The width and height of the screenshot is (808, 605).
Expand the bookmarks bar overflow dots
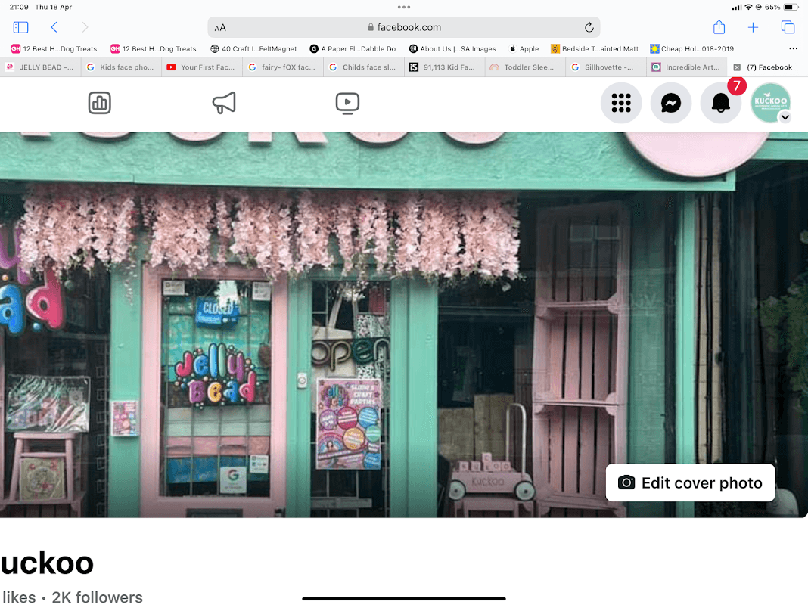793,49
